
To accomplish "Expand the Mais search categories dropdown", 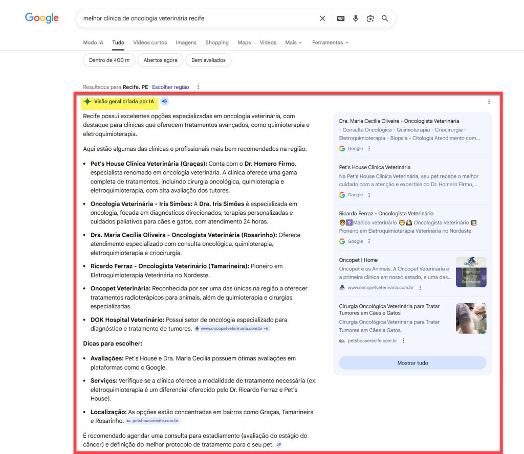I will (293, 42).
